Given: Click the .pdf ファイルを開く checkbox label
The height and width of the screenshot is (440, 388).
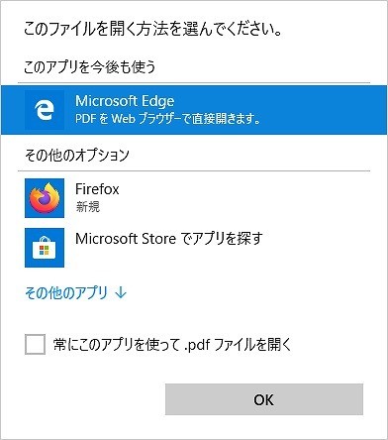Looking at the screenshot, I should [x=172, y=345].
